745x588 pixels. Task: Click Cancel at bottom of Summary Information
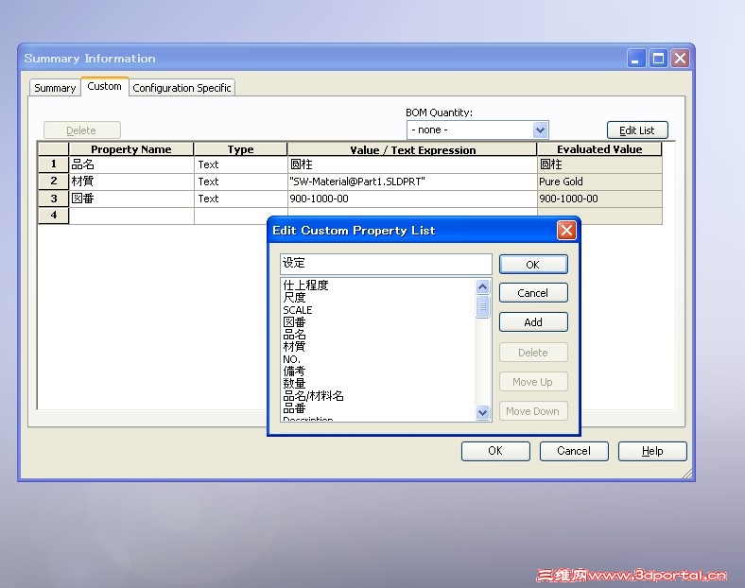point(574,451)
